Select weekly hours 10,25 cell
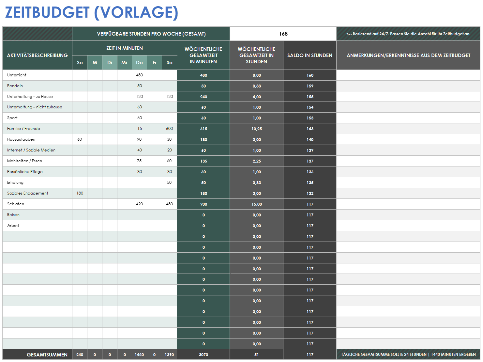The width and height of the screenshot is (483, 362). [257, 129]
